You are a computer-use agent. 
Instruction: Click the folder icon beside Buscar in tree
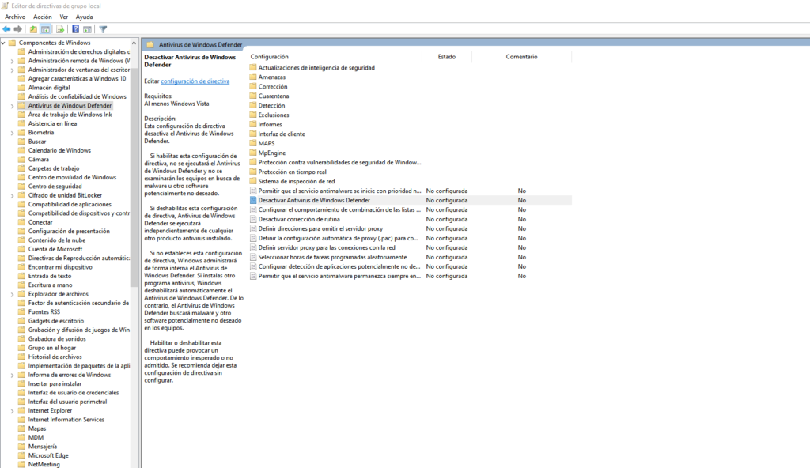click(x=21, y=142)
